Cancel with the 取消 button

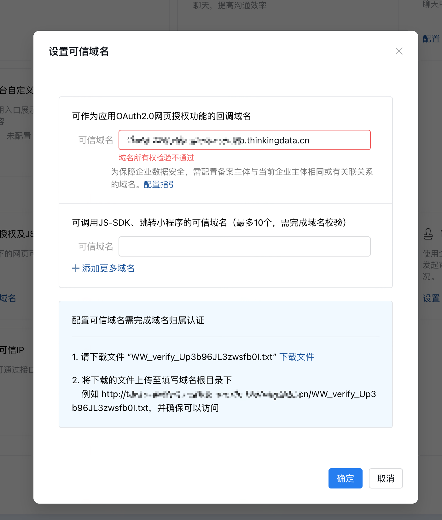pyautogui.click(x=386, y=478)
